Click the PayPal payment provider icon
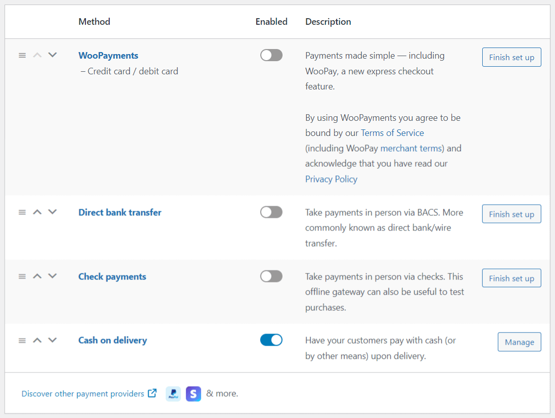The width and height of the screenshot is (555, 418). (173, 394)
